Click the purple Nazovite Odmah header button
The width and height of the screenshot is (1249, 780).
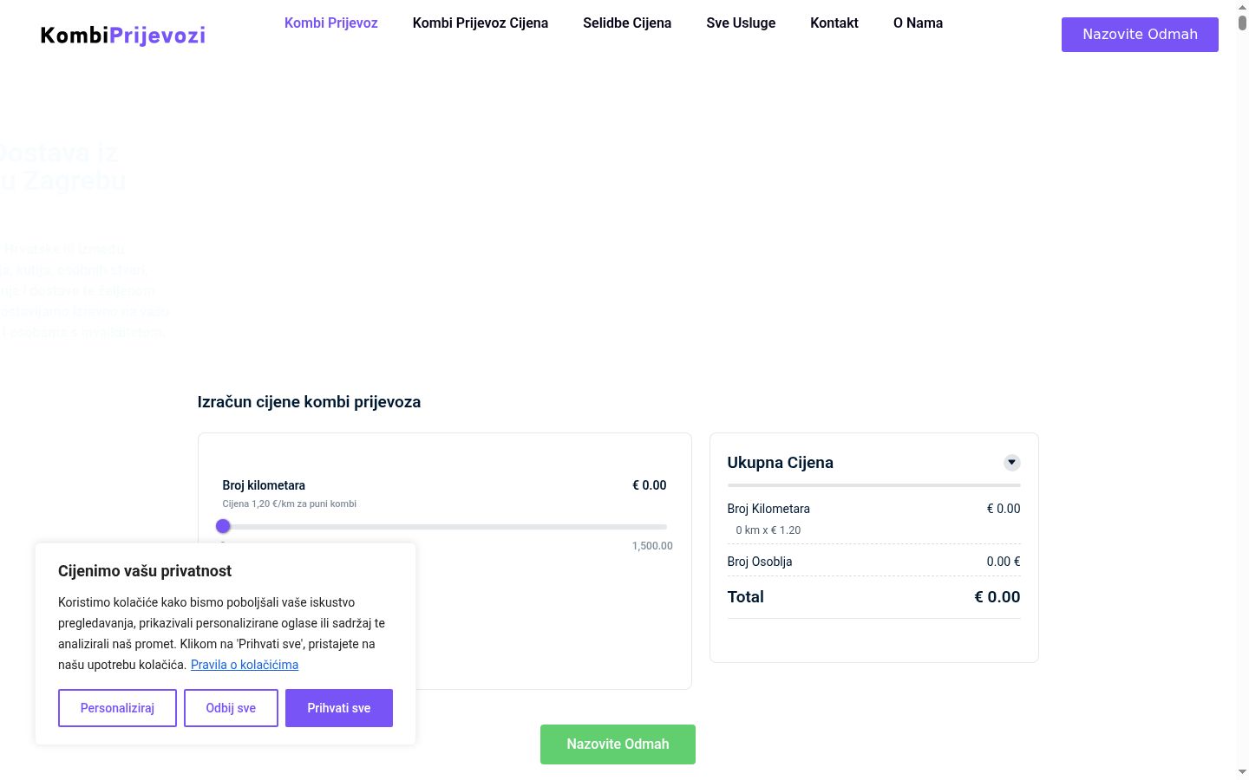1140,35
